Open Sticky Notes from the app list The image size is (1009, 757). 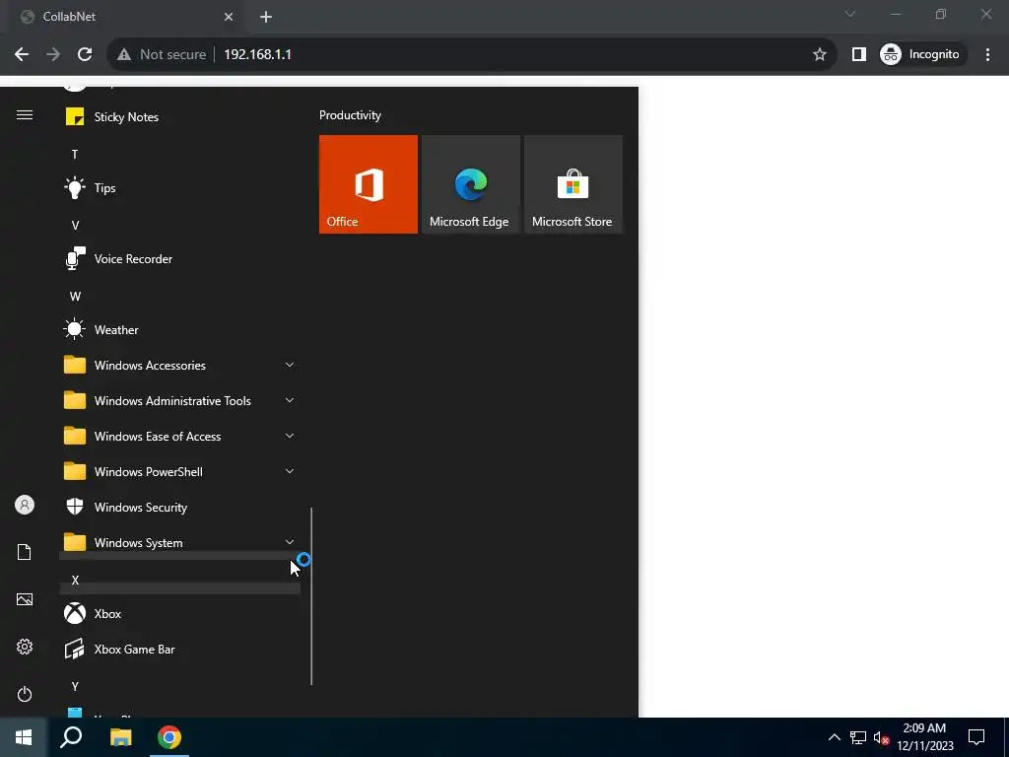pyautogui.click(x=179, y=117)
